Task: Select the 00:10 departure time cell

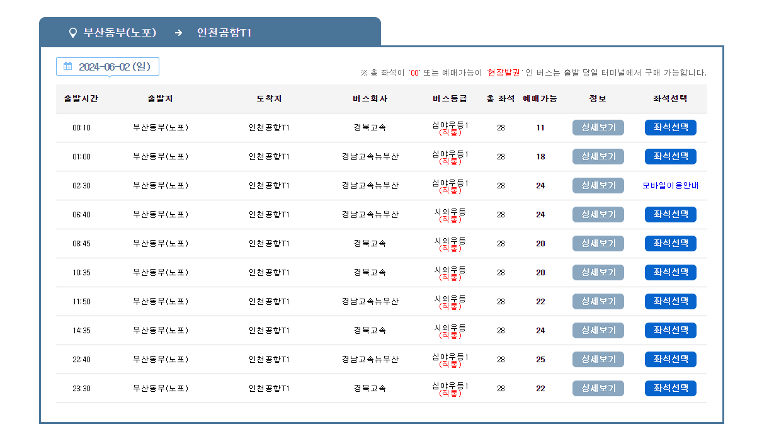Action: pos(81,128)
